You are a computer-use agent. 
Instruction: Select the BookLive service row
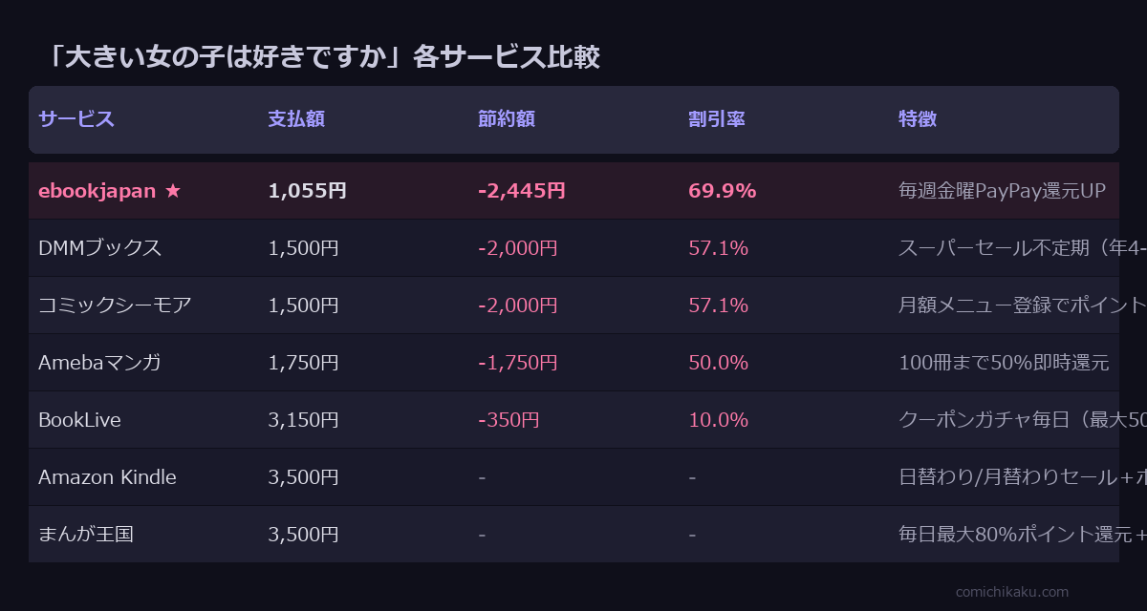point(79,420)
